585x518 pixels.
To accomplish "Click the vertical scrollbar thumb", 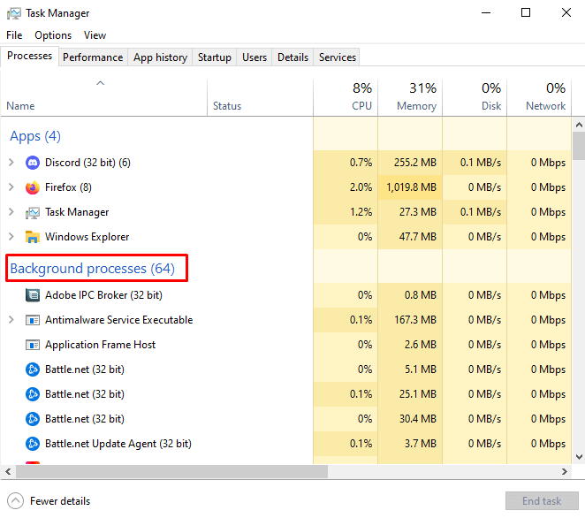I will click(x=579, y=144).
